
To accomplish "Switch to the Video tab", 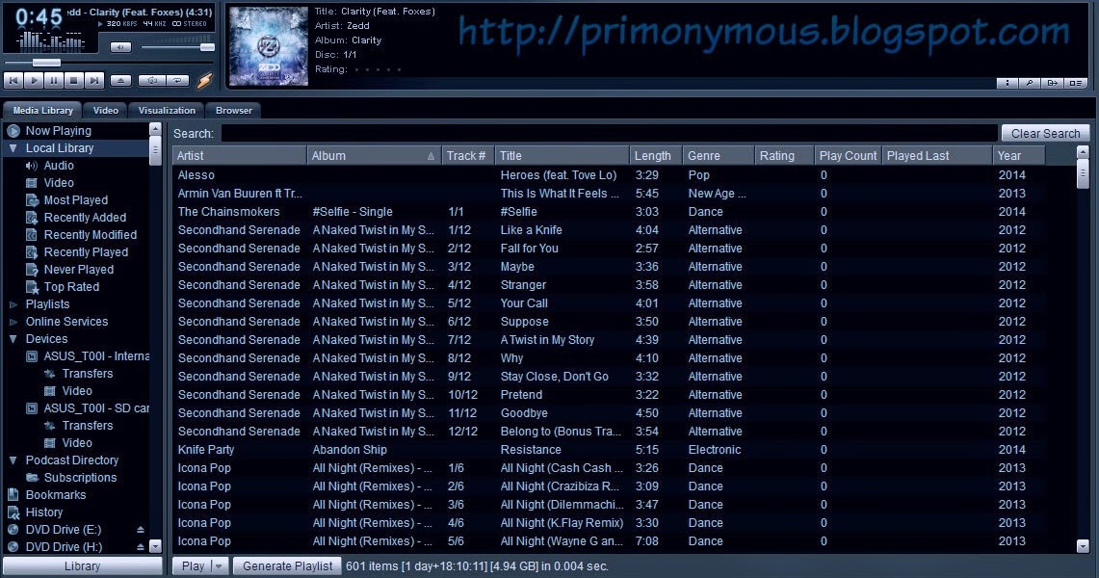I will point(106,110).
